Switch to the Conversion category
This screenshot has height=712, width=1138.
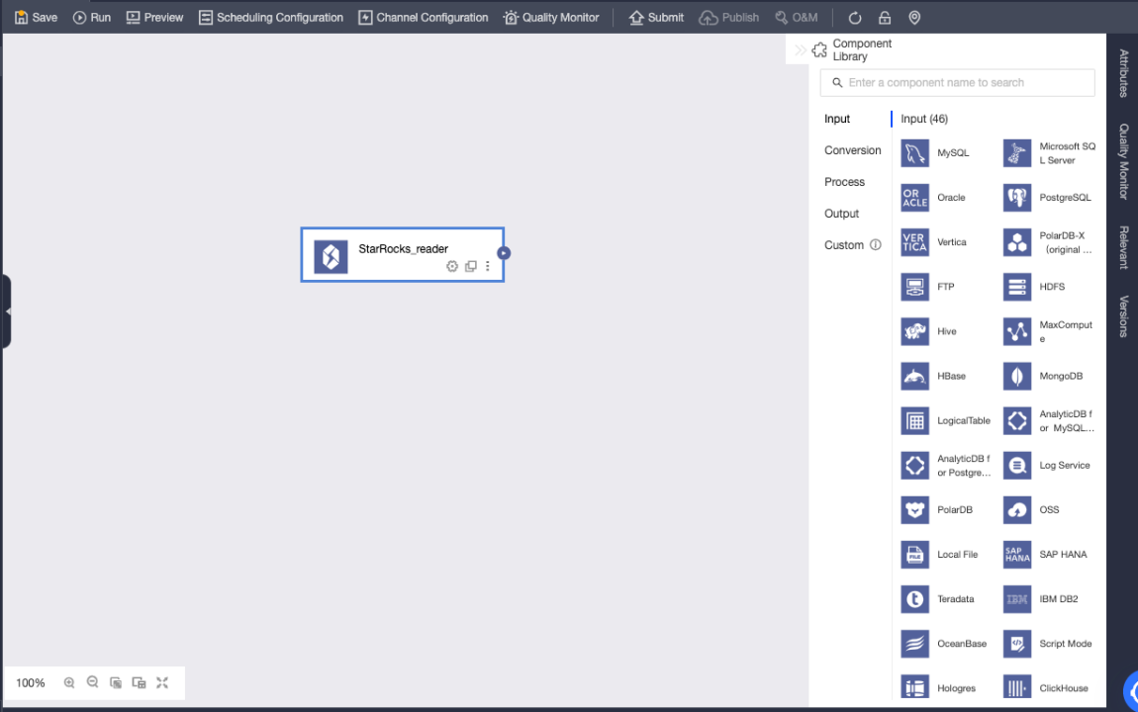click(852, 150)
